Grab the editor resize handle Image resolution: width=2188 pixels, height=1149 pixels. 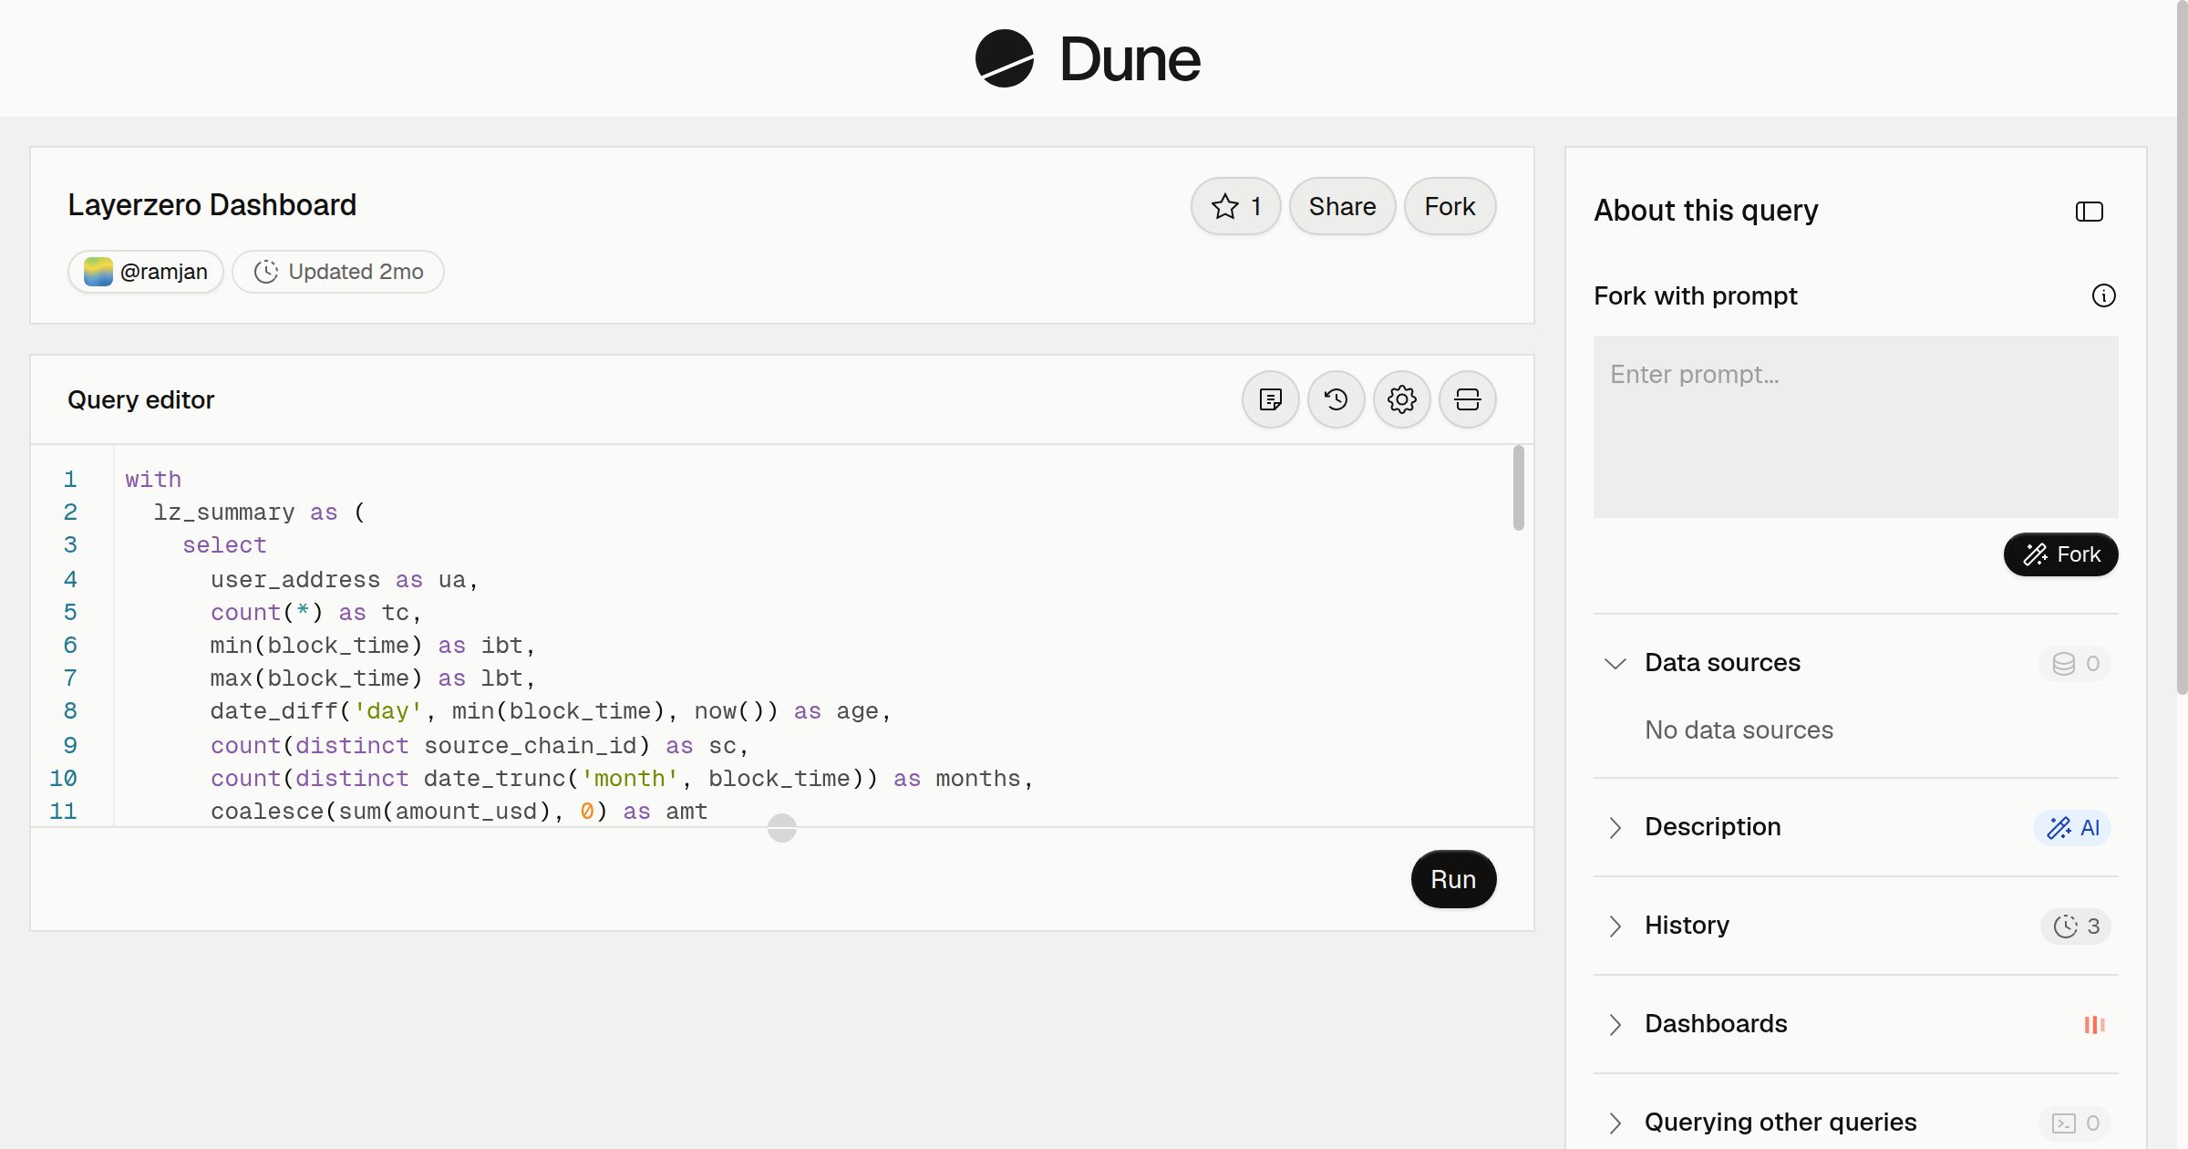click(x=782, y=828)
